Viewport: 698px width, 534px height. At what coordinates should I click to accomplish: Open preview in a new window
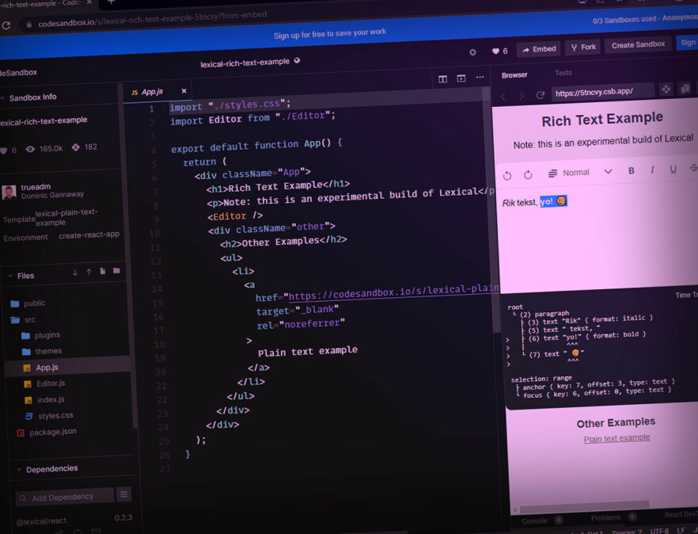pos(685,88)
